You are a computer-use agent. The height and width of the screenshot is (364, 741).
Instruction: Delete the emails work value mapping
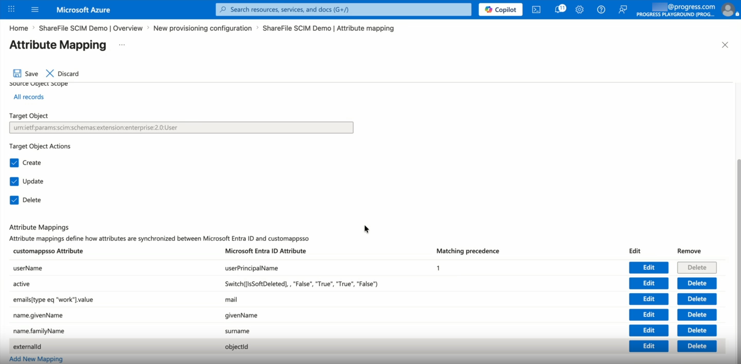point(697,299)
